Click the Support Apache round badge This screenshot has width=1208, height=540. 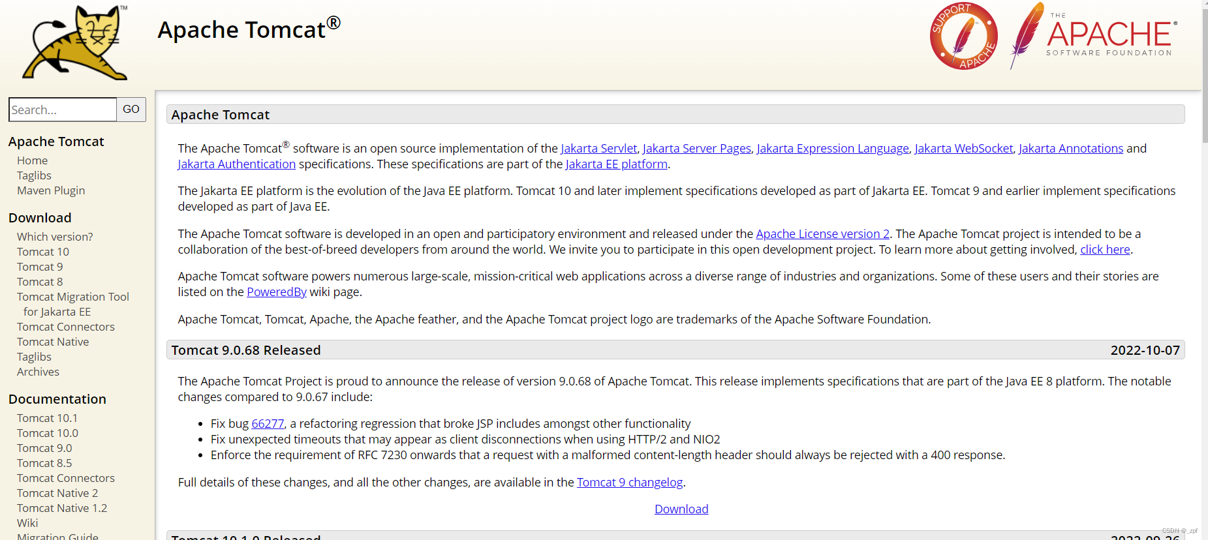pos(964,36)
